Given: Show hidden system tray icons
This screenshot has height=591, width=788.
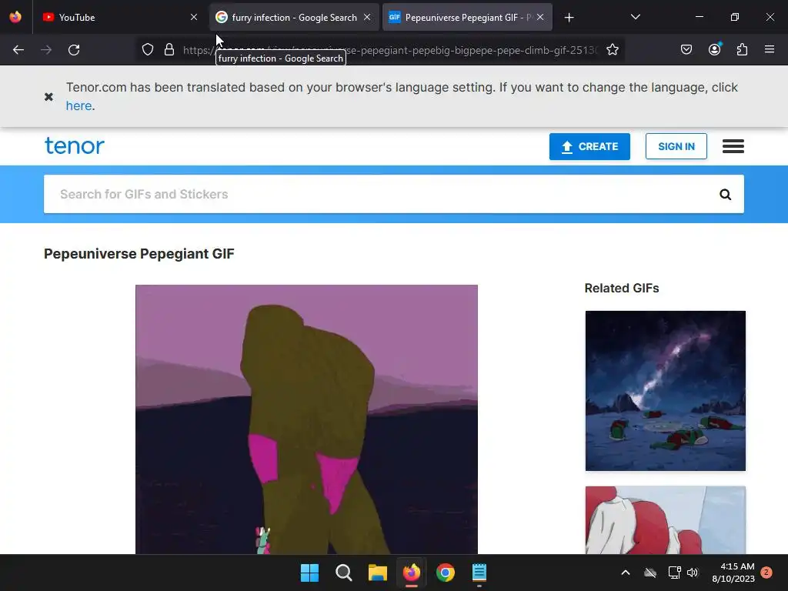Looking at the screenshot, I should tap(626, 573).
